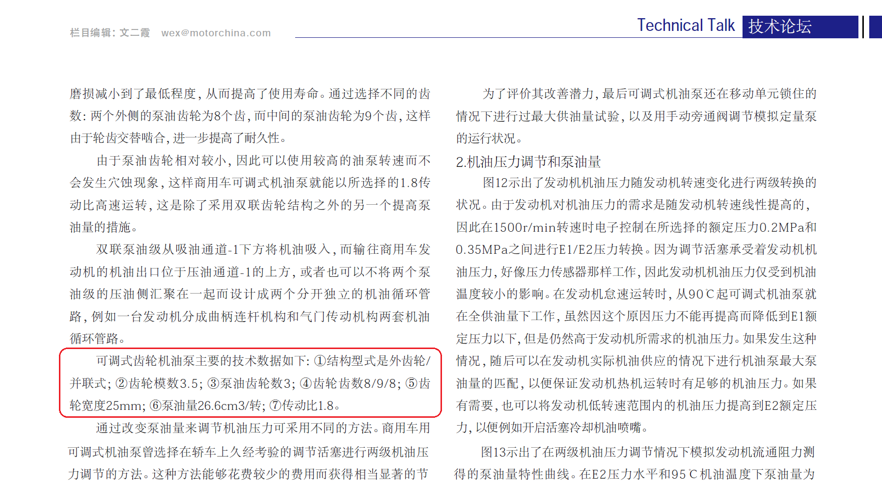Click the short line '的运行状况。'
This screenshot has width=882, height=486.
(x=489, y=138)
